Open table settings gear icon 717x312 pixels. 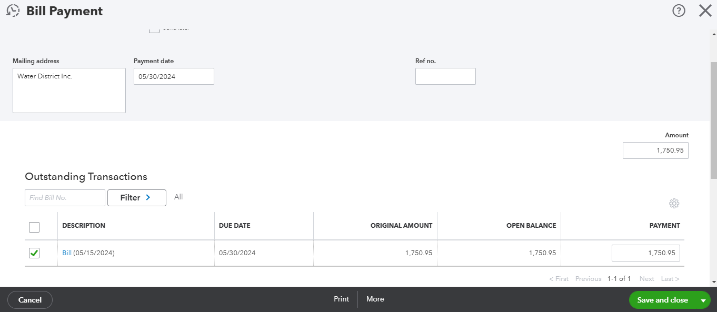pyautogui.click(x=674, y=204)
